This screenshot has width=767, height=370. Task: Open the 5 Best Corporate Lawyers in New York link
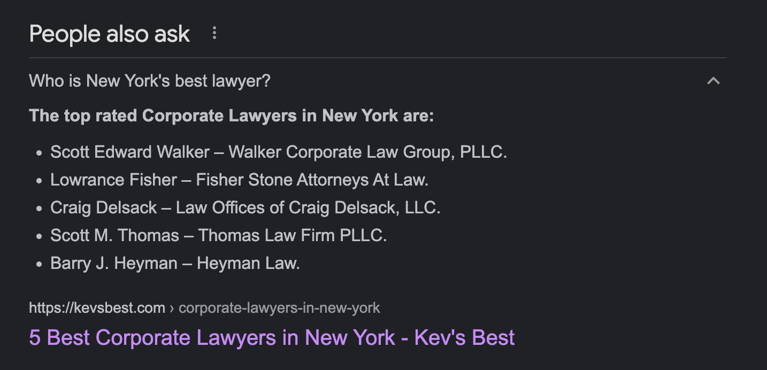pos(272,337)
